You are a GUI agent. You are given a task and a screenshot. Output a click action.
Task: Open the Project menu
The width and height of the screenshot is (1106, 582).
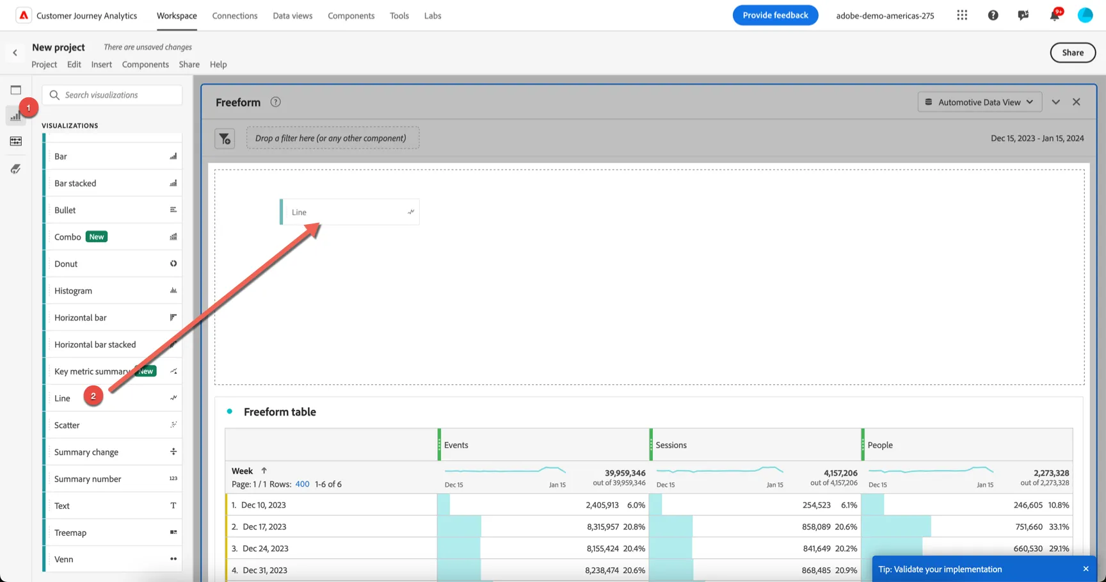[x=44, y=64]
